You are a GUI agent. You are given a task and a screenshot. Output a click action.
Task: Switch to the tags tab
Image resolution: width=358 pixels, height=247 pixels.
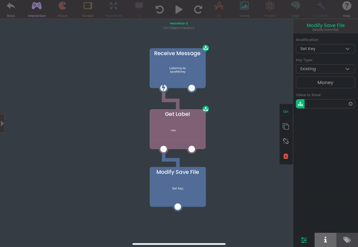347,240
